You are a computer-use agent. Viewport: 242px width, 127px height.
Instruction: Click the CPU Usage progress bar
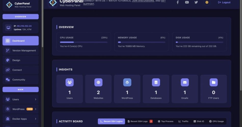point(84,42)
